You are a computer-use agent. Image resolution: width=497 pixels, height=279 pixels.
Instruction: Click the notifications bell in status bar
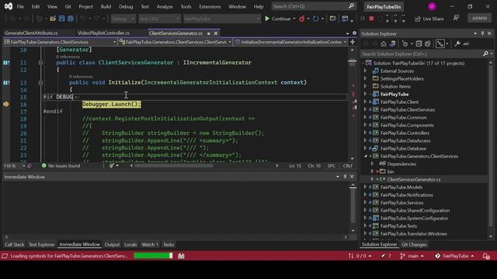click(486, 256)
